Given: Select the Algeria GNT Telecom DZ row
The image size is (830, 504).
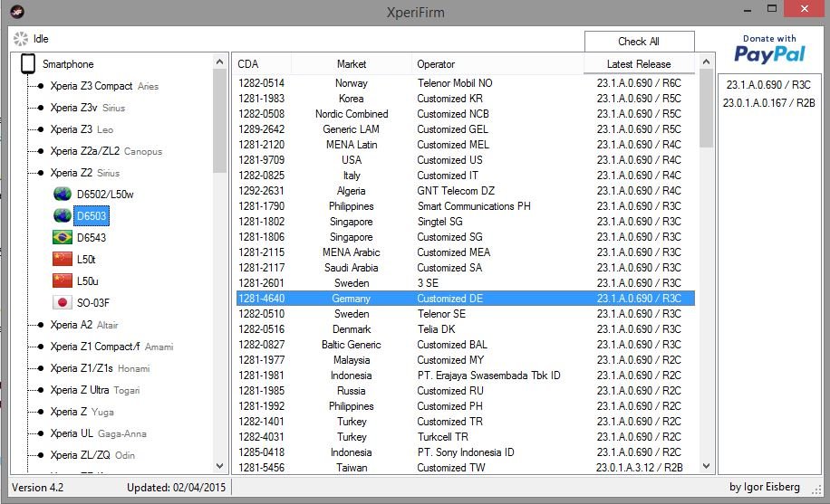Looking at the screenshot, I should tap(465, 190).
